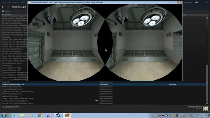This screenshot has height=118, width=210.
Task: Click the Steam icon in system tray
Action: click(166, 115)
